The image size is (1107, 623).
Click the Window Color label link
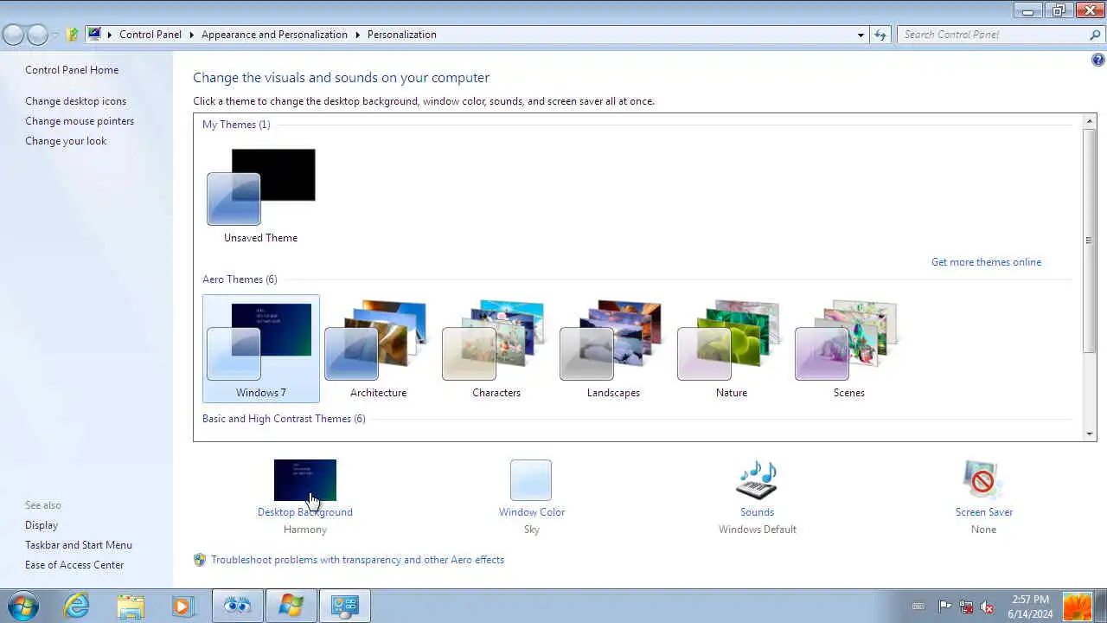click(x=531, y=512)
